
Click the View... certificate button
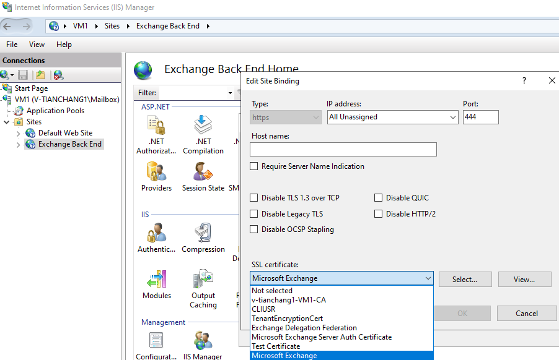click(x=524, y=280)
